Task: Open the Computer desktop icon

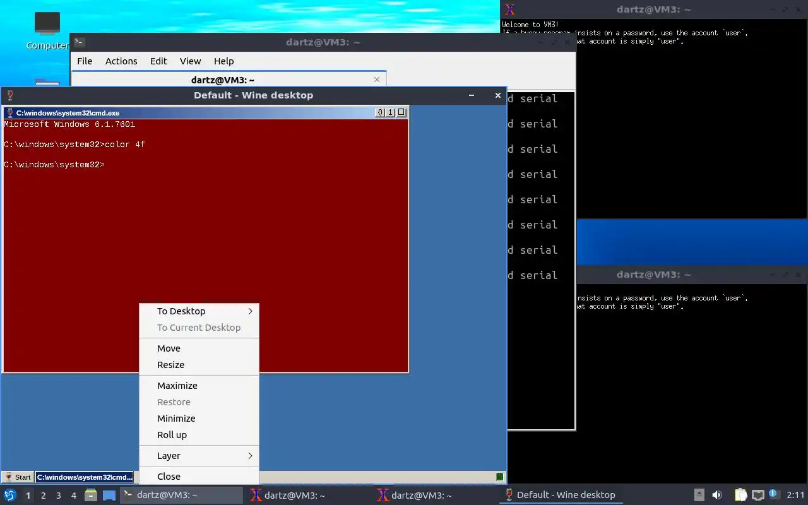Action: 47,30
